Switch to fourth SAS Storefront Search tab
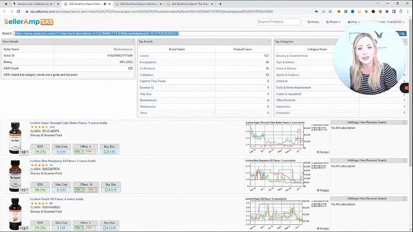Viewport: 413px width, 232px height. pyautogui.click(x=190, y=4)
